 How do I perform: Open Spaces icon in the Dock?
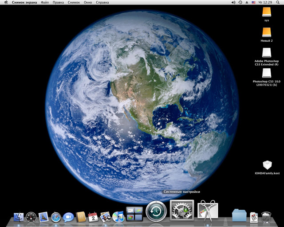click(x=134, y=214)
